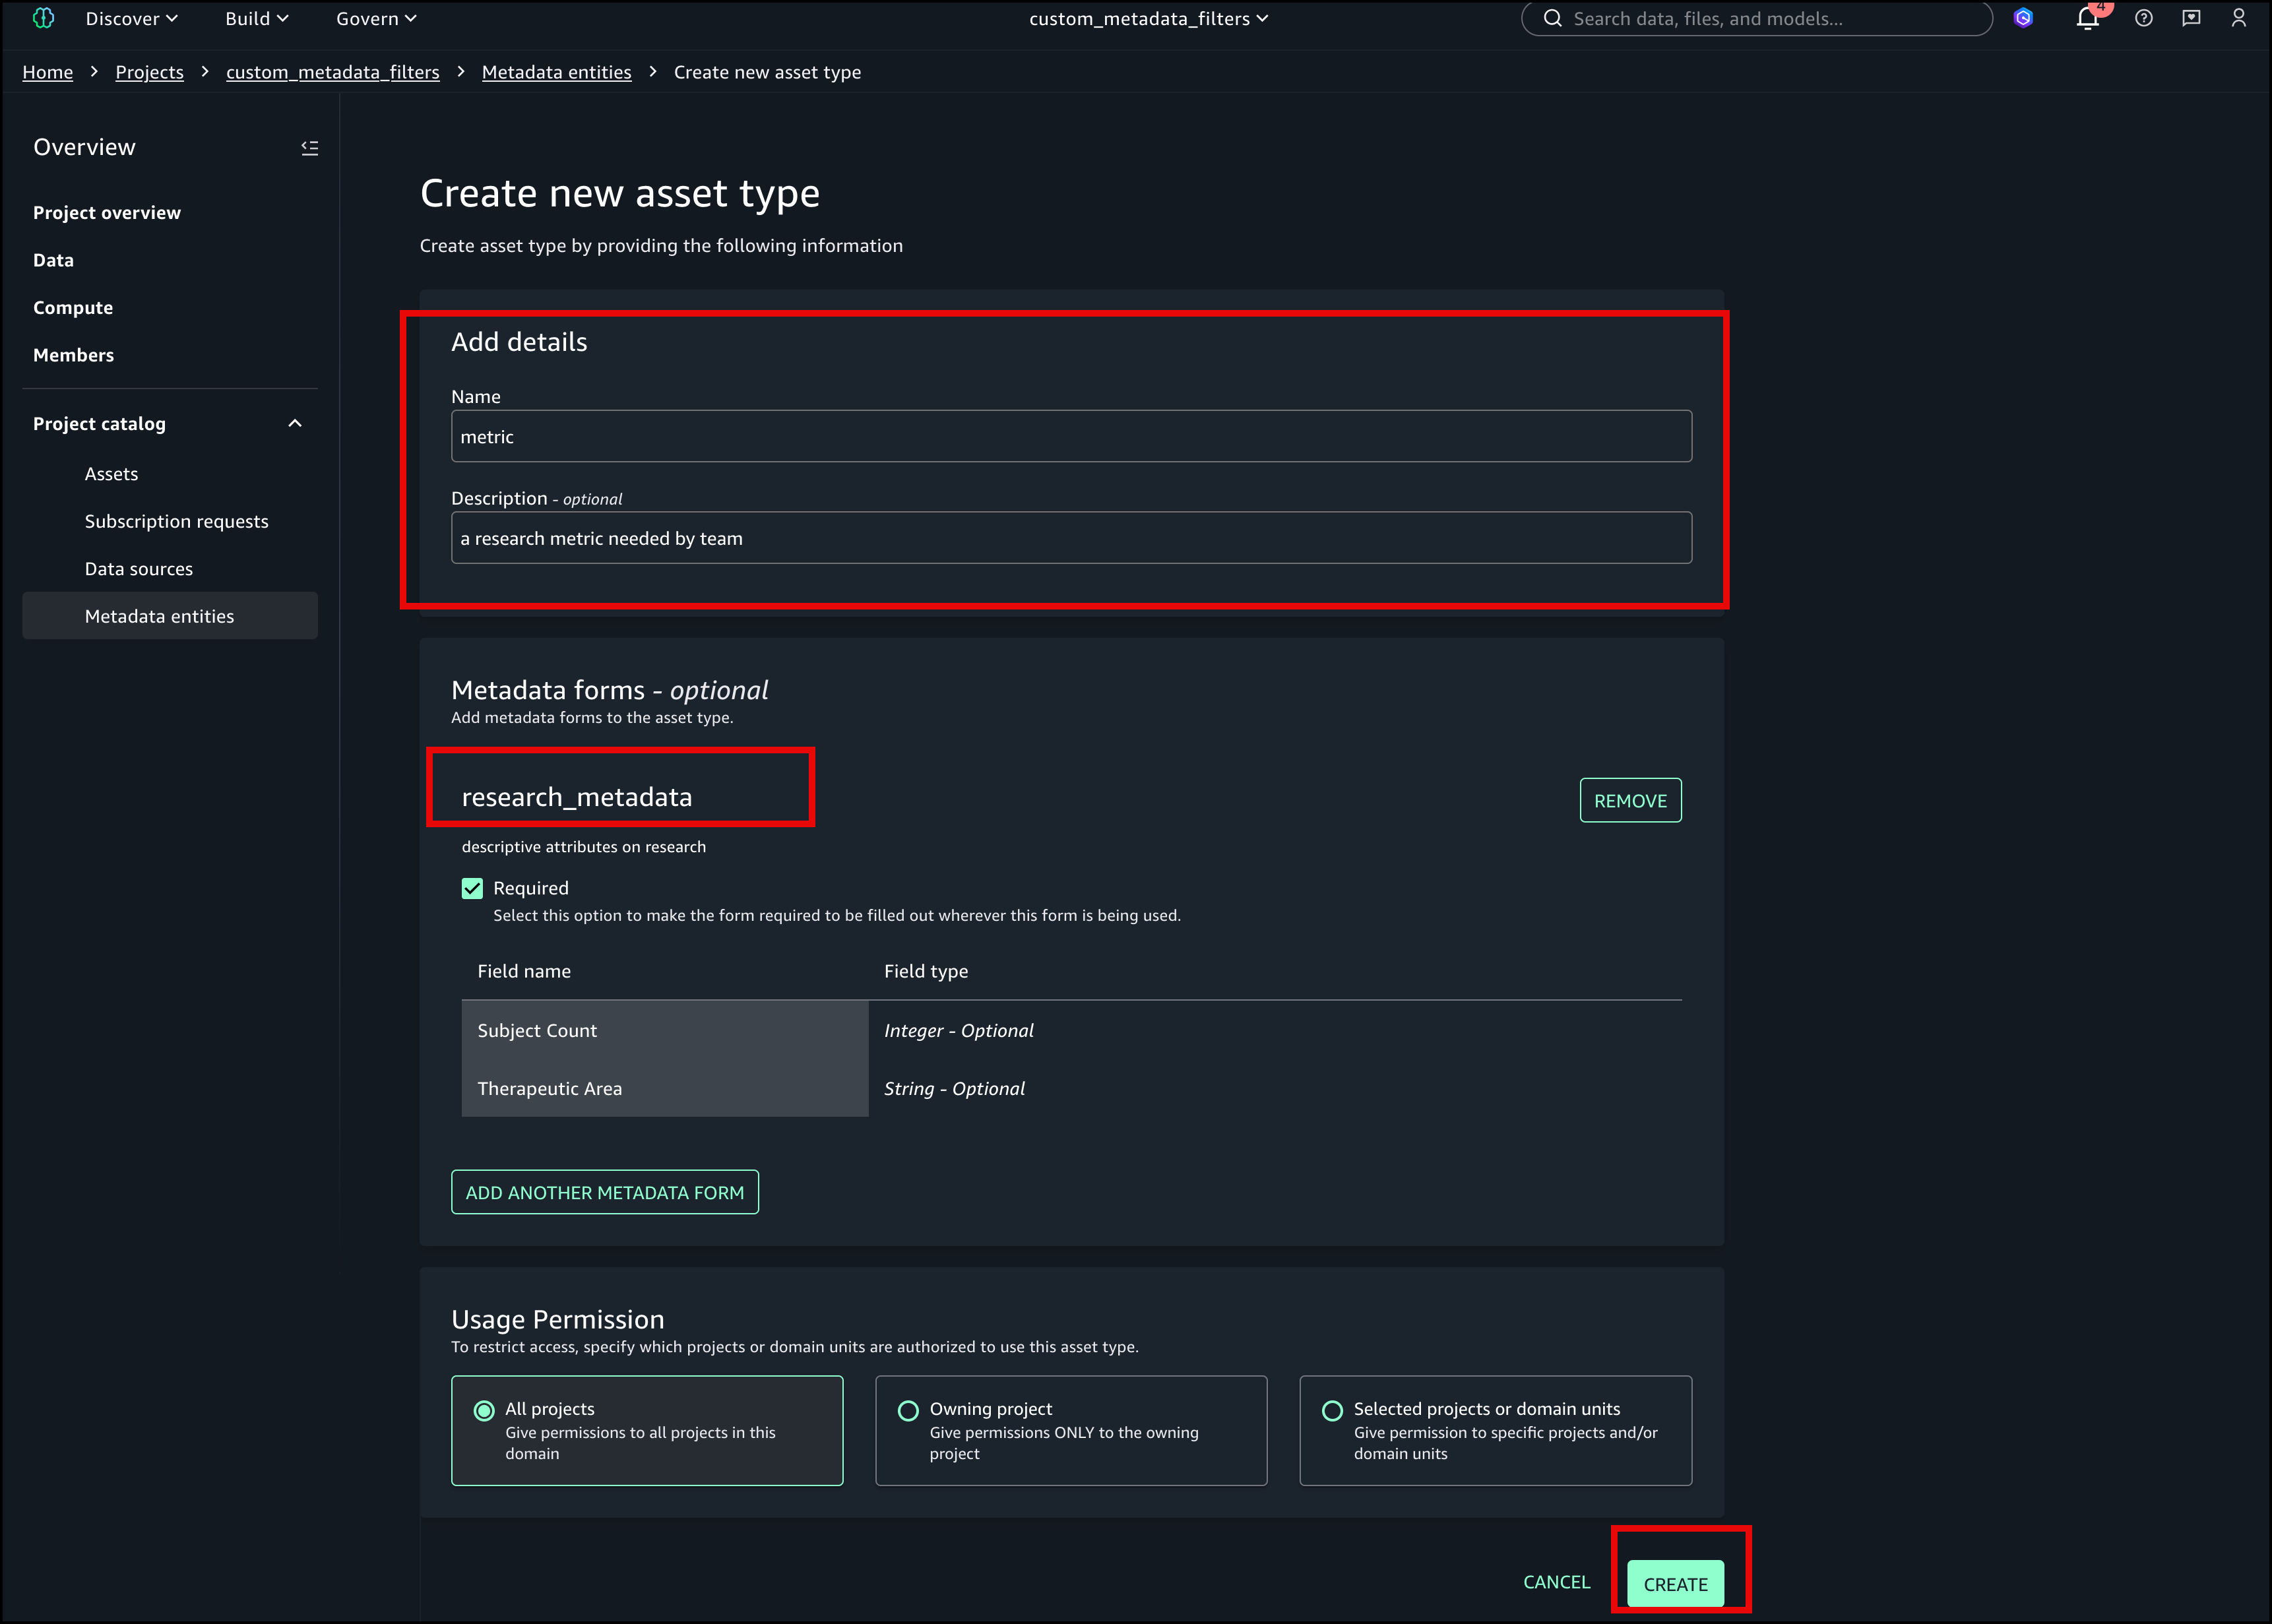Screen dimensions: 2272x1624
Task: Open the Amazon Q assistant icon
Action: click(x=2023, y=18)
